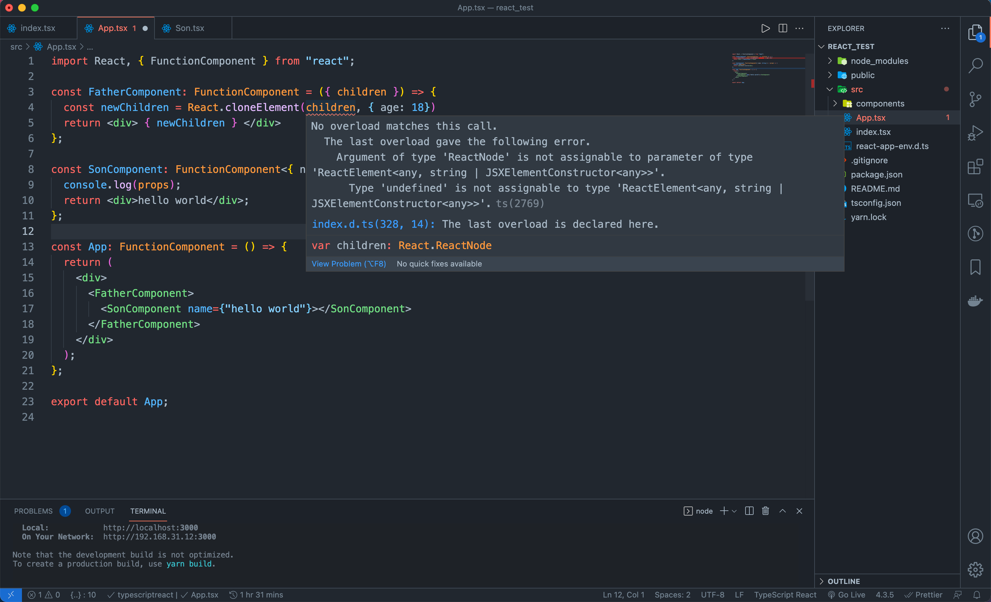This screenshot has width=991, height=602.
Task: Kill the terminal with trash icon
Action: [766, 511]
